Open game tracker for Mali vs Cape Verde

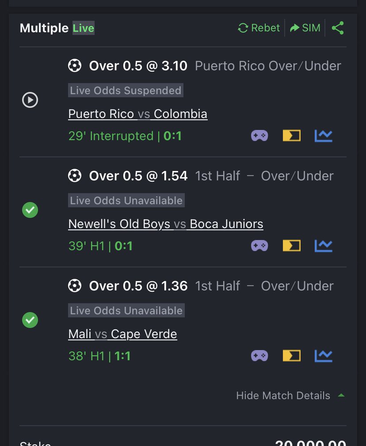click(x=259, y=356)
